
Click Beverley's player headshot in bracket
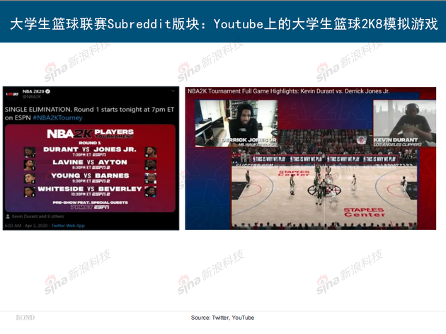click(151, 192)
